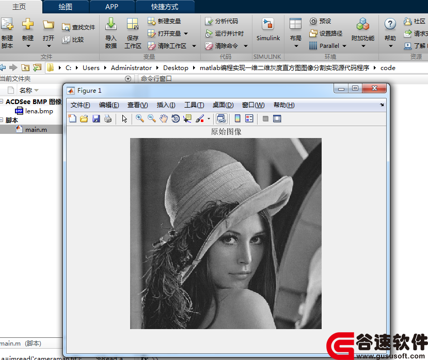
Task: Click the Compare (比较) button
Action: point(73,40)
